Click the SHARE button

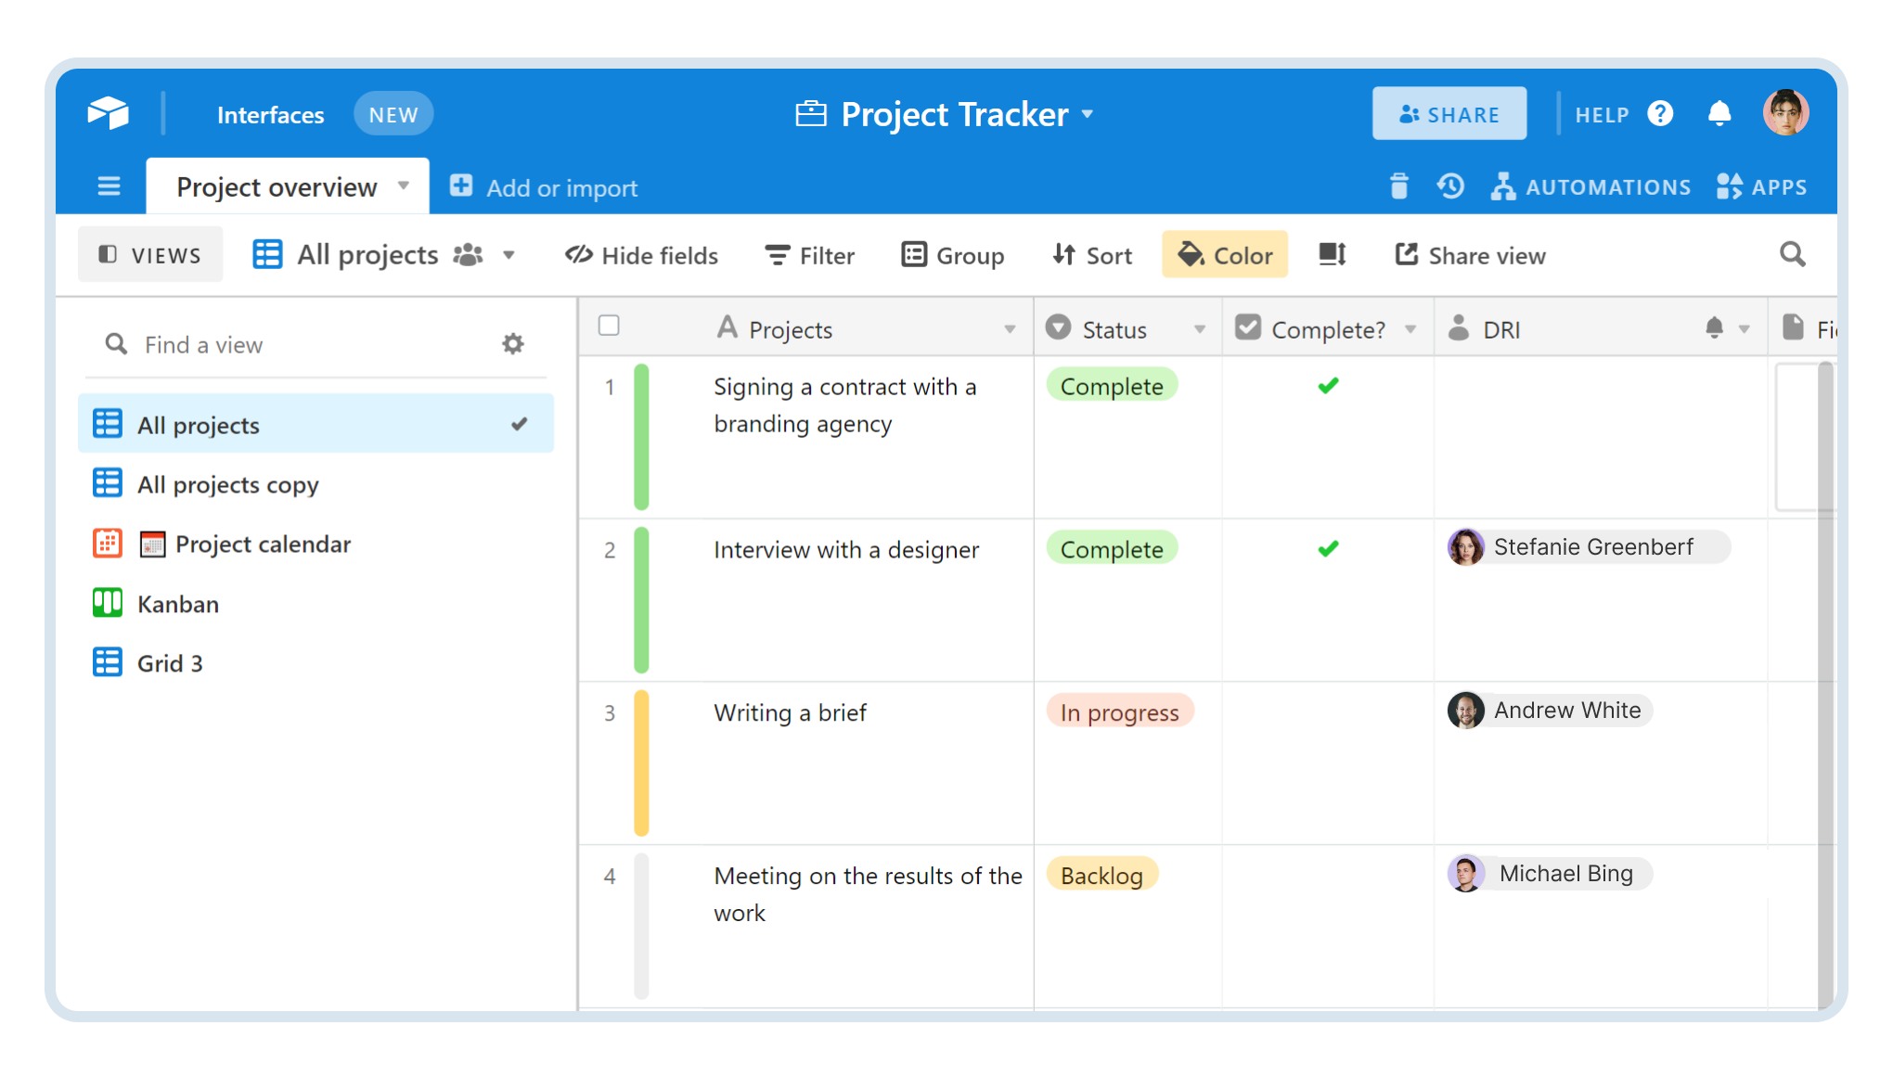point(1449,112)
